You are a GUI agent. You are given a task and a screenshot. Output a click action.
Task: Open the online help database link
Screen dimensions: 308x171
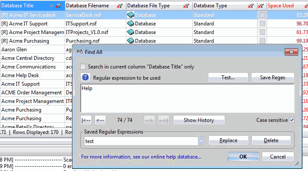click(x=141, y=157)
